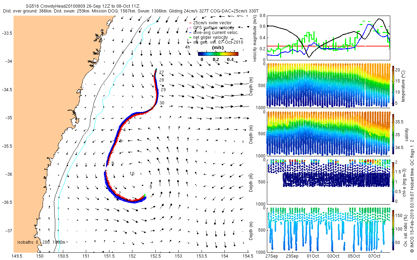417x260 pixels.
Task: Click the 'velocity magnitude (m/s)' axis label
Action: coord(255,38)
